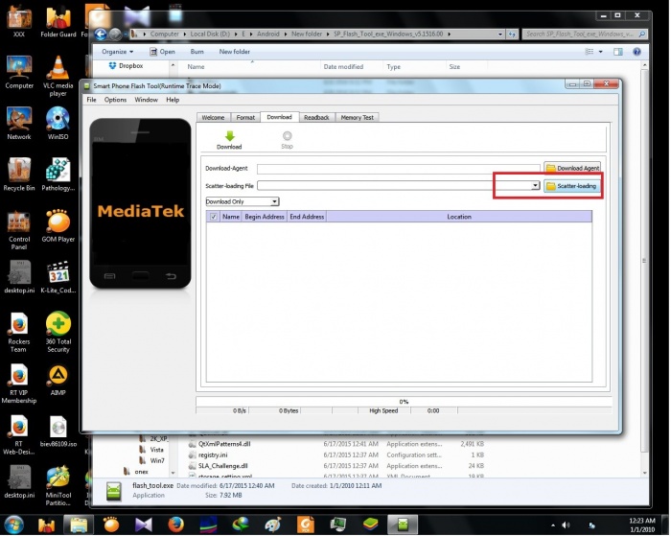Click the Explorer Forward arrow button
Screen dimensions: 671x536
coord(115,34)
